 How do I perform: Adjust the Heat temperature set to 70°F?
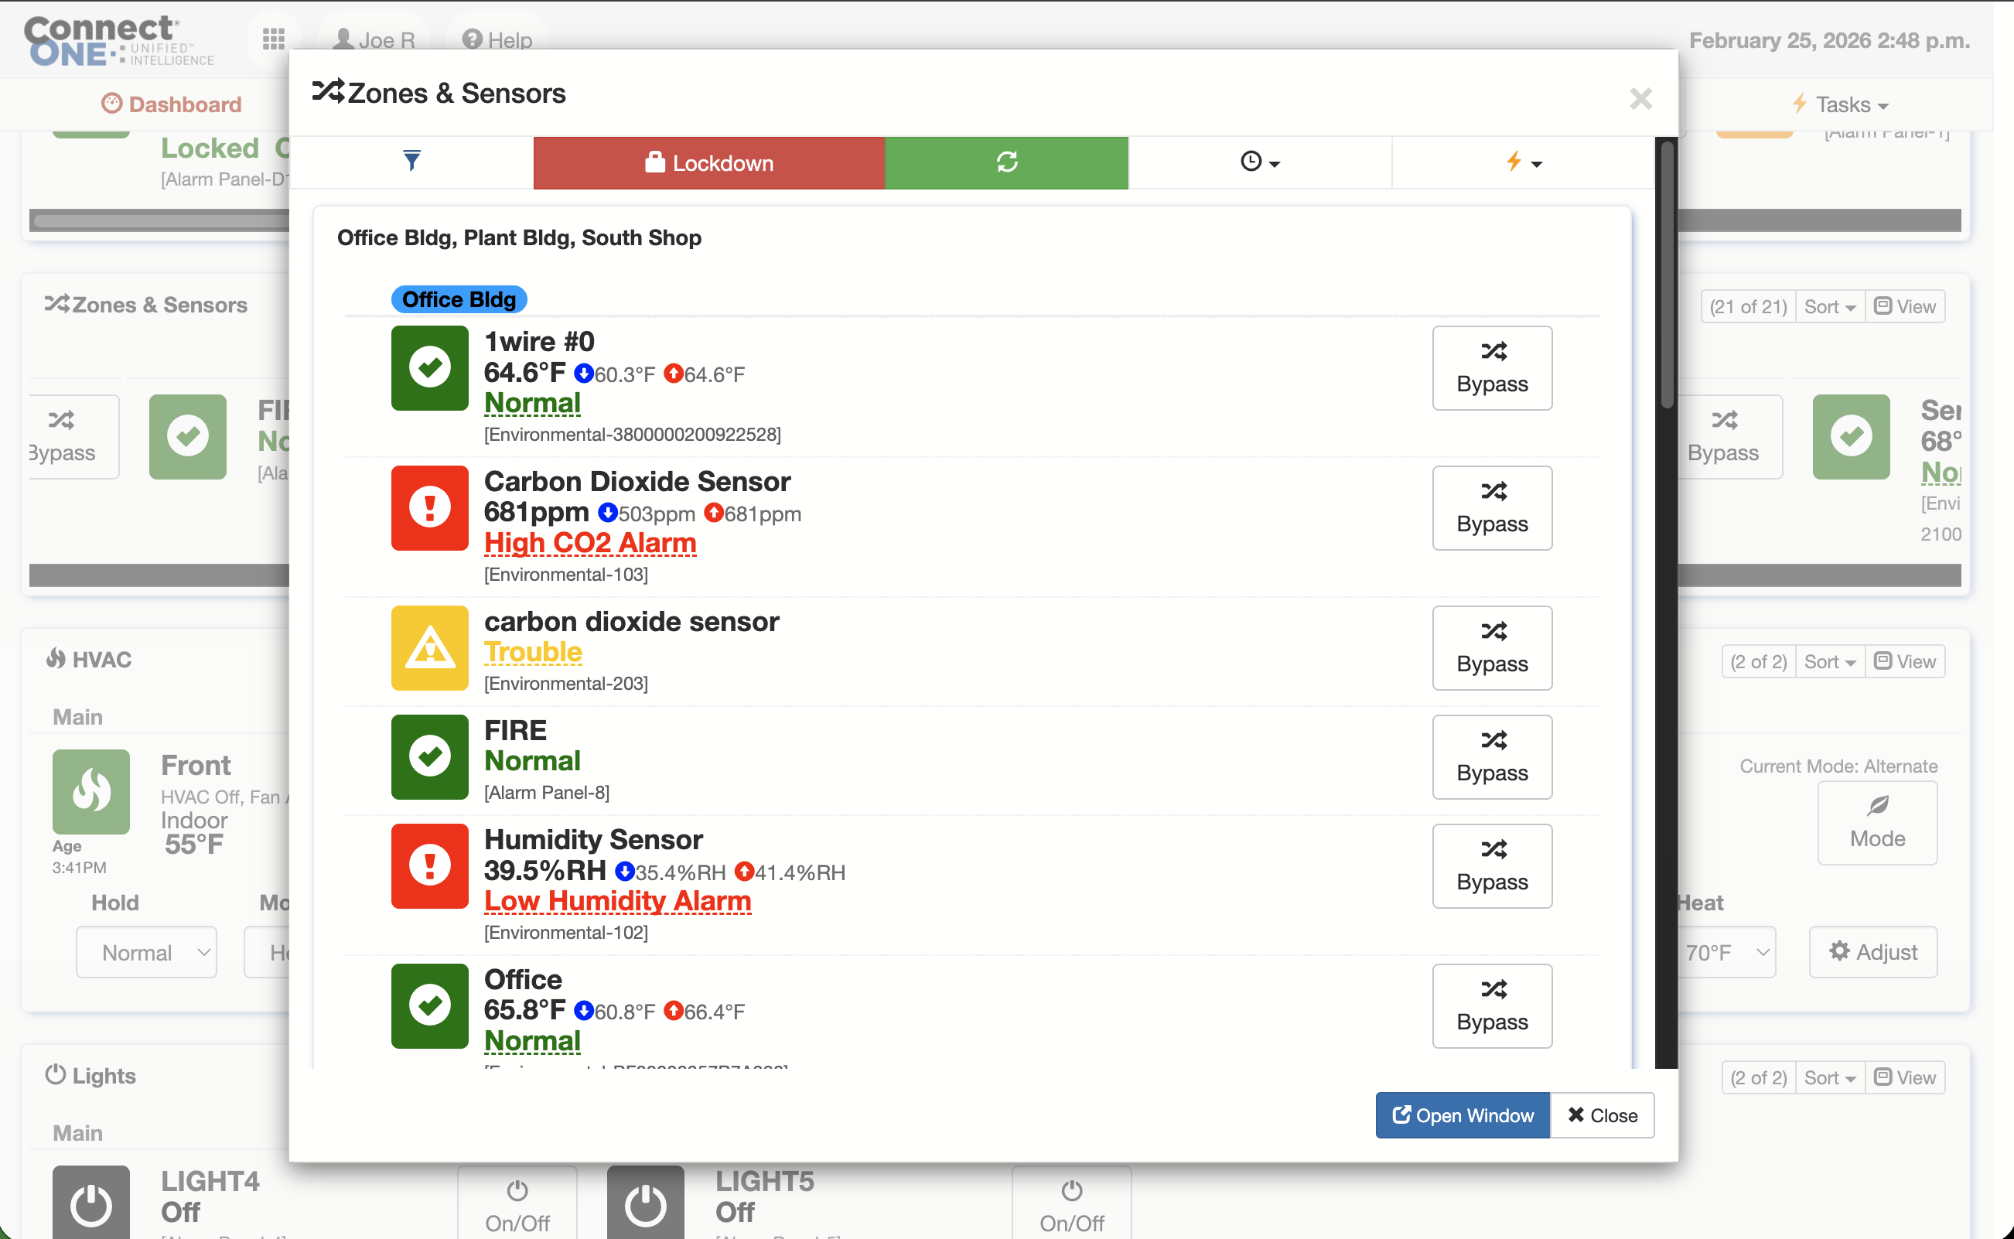1727,951
